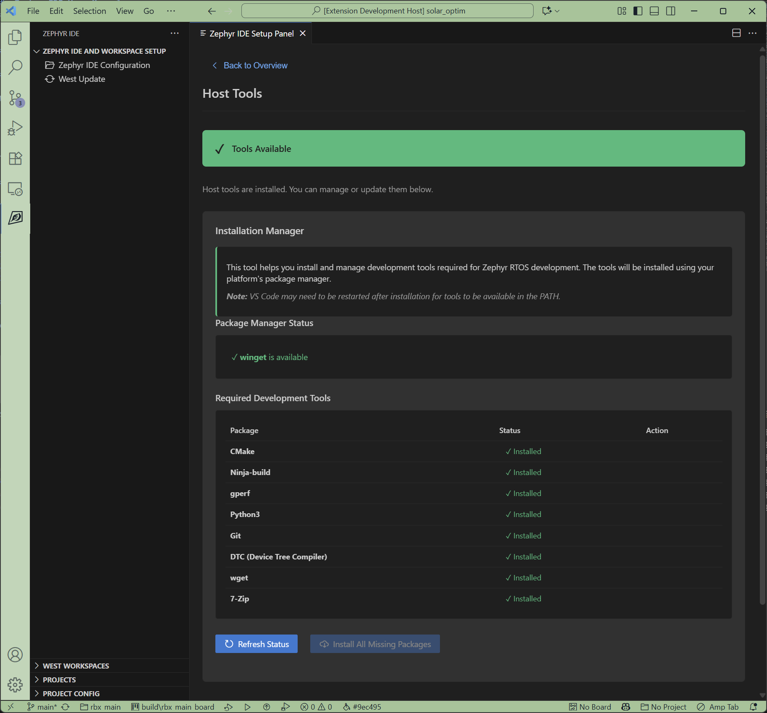Click the build\rbx main board status item
The height and width of the screenshot is (713, 767).
(173, 707)
